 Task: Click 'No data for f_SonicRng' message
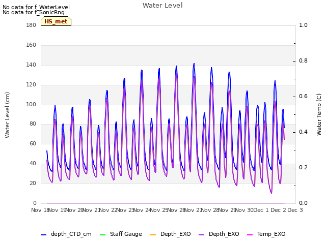tap(34, 12)
